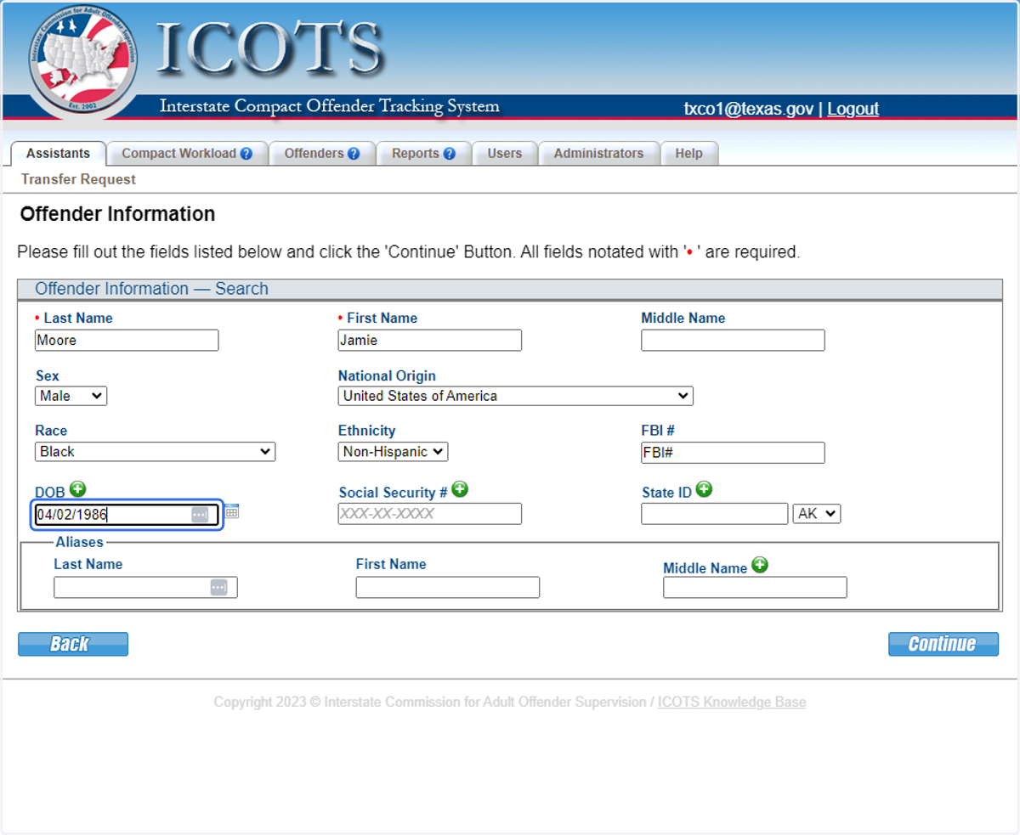Open the Transfer Request submenu item
Viewport: 1020px width, 835px height.
(x=78, y=179)
